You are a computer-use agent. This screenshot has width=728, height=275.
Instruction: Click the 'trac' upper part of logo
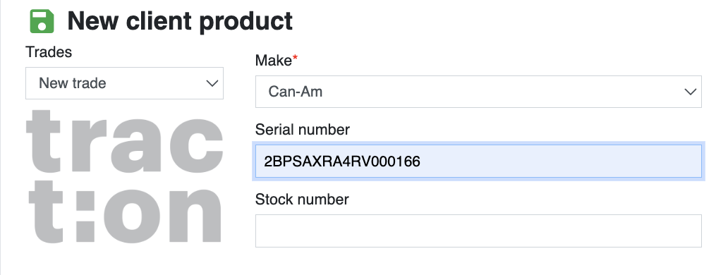click(x=124, y=142)
